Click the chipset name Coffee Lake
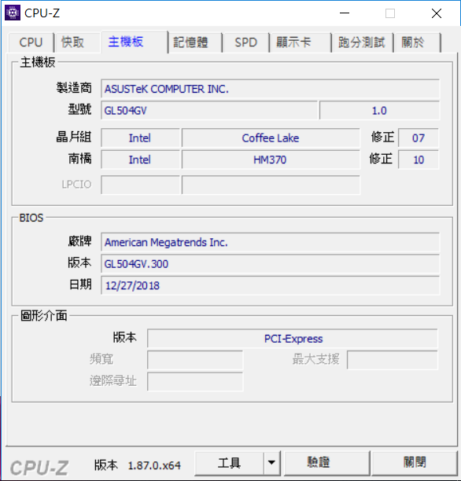 point(271,138)
